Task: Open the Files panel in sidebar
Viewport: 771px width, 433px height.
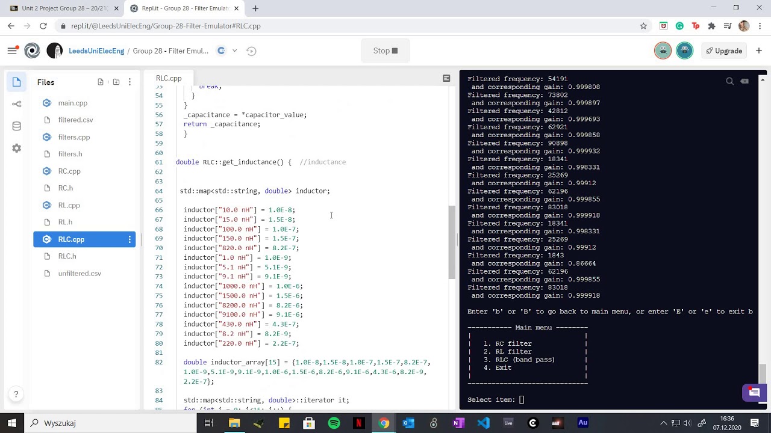Action: tap(16, 82)
